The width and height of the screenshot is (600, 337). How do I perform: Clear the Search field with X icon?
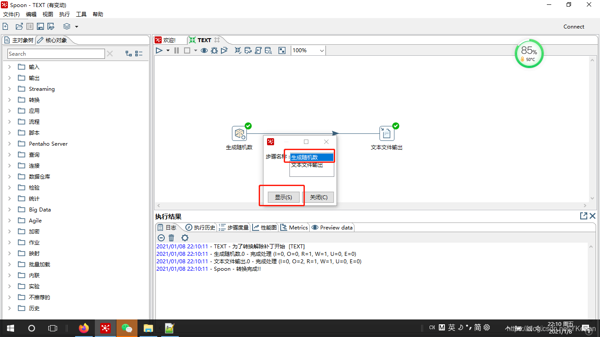click(x=110, y=54)
